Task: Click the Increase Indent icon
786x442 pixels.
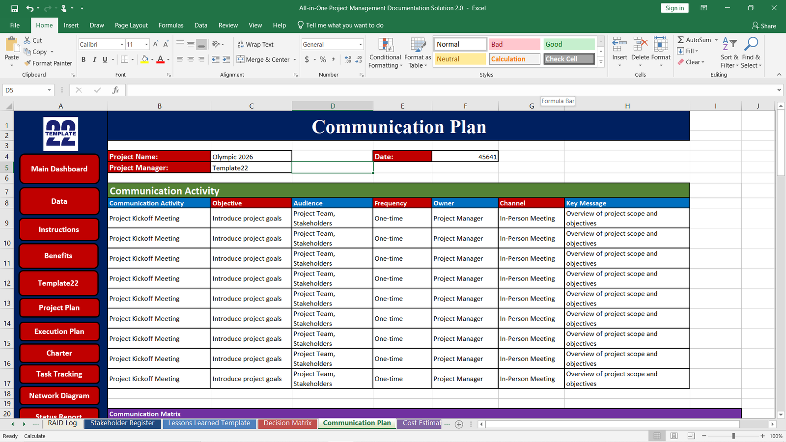Action: click(x=226, y=59)
